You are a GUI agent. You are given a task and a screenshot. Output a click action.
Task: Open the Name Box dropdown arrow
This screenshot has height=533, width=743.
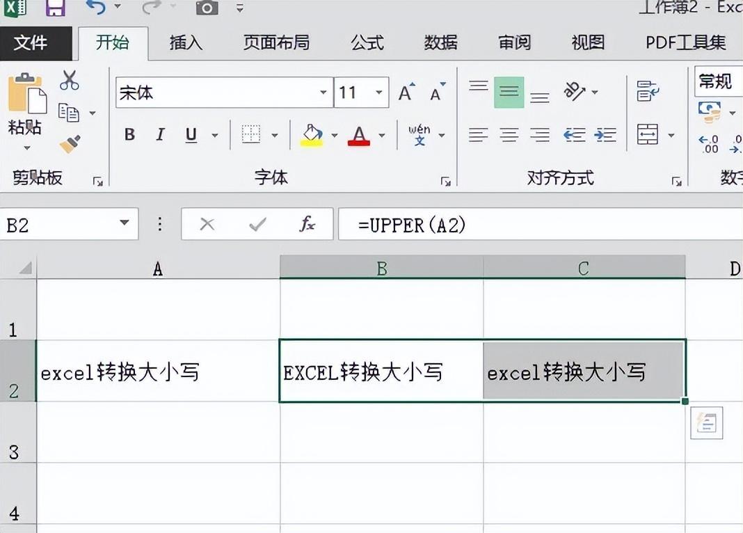125,223
